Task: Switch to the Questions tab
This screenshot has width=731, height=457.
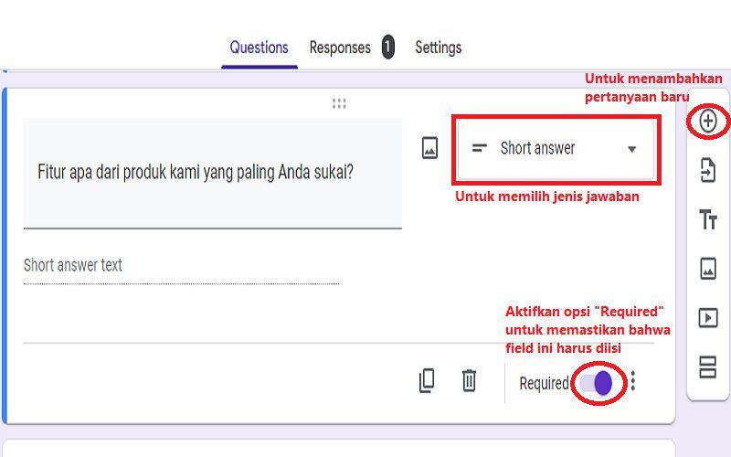Action: point(260,48)
